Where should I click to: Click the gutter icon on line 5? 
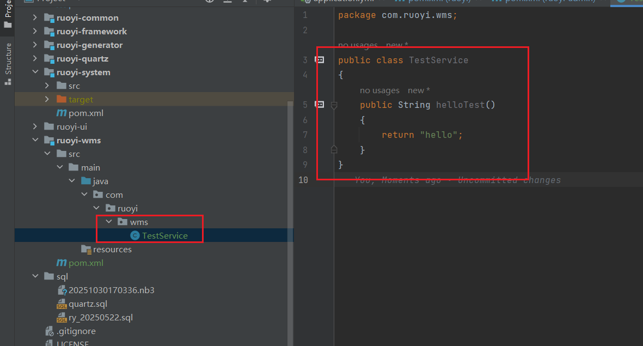click(320, 105)
